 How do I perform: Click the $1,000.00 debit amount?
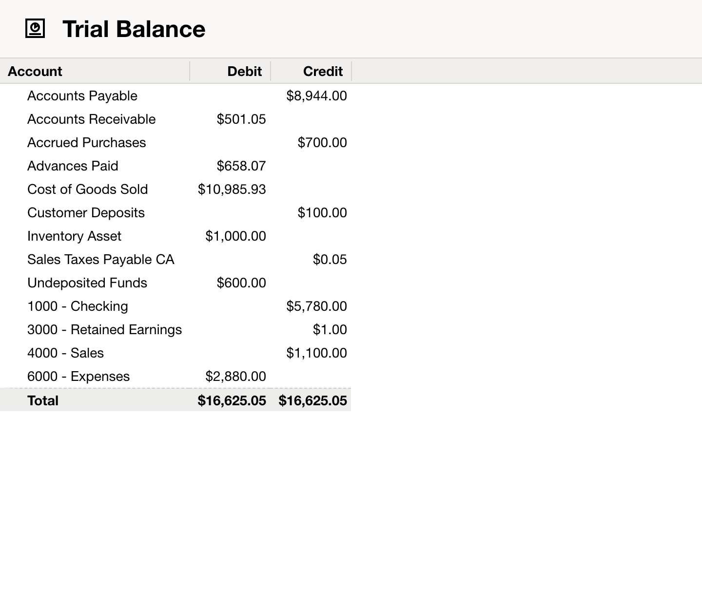point(236,236)
